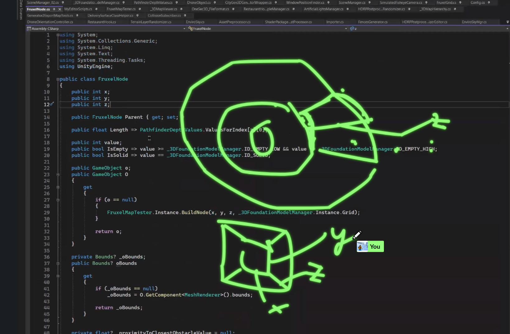Open the FencesGenerator.cs tab
This screenshot has width=510, height=334.
372,22
